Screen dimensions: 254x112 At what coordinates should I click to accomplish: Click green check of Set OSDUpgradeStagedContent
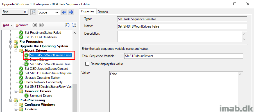tap(21, 69)
